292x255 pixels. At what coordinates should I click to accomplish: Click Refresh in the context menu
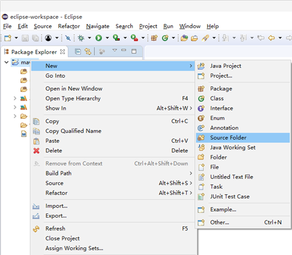113,229
